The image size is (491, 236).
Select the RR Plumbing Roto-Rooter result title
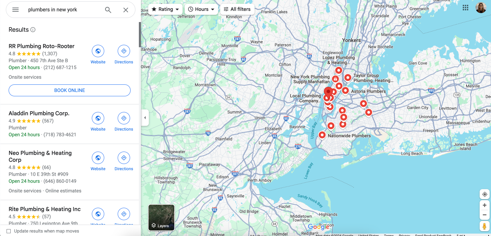click(41, 46)
